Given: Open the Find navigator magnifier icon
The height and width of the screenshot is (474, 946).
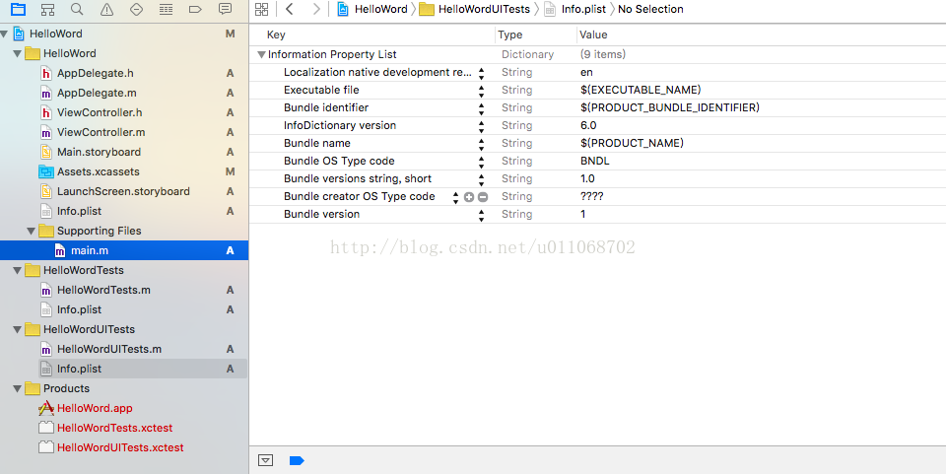Looking at the screenshot, I should (77, 9).
